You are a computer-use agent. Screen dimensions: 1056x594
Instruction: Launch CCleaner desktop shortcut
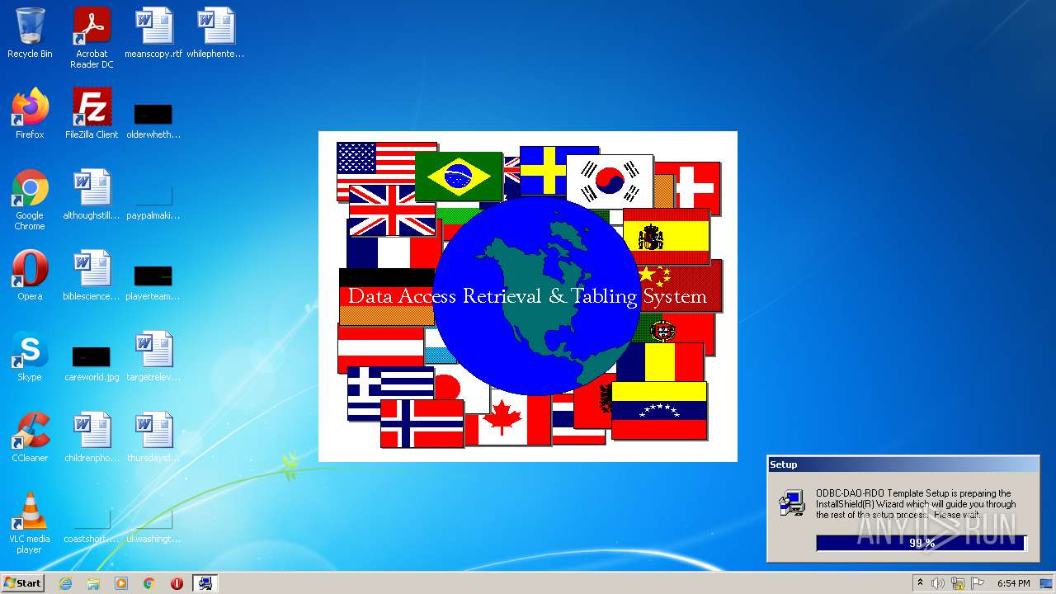[30, 437]
